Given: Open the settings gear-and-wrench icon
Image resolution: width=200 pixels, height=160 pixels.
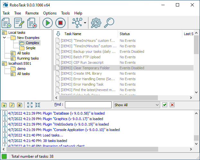Looking at the screenshot, I should click(96, 23).
